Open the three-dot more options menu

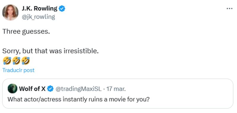pyautogui.click(x=230, y=9)
